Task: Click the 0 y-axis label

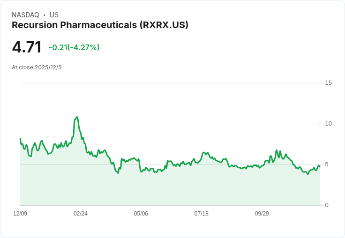Action: 327,205
